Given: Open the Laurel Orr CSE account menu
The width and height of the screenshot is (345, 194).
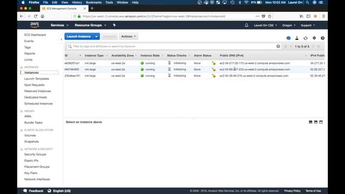Looking at the screenshot, I should point(265,25).
